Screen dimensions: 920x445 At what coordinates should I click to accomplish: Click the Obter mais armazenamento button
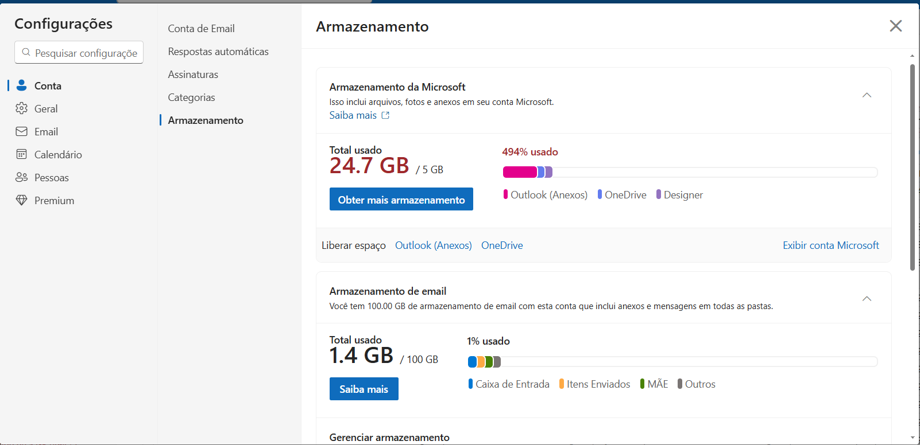click(401, 199)
